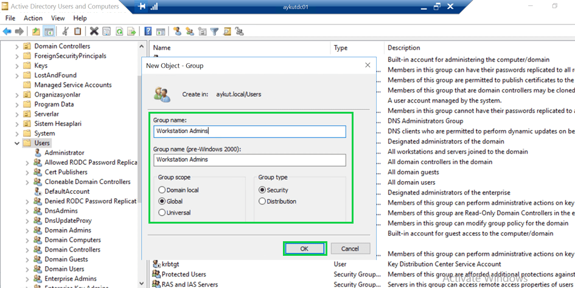575x288 pixels.
Task: Click the Delete (X) toolbar icon
Action: 94,32
